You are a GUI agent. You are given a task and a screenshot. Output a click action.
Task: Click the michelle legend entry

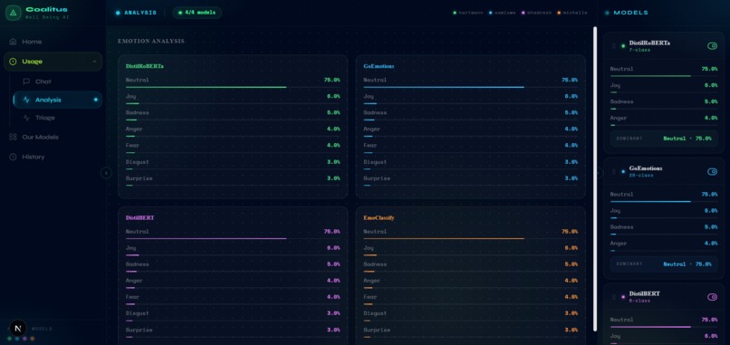point(572,13)
